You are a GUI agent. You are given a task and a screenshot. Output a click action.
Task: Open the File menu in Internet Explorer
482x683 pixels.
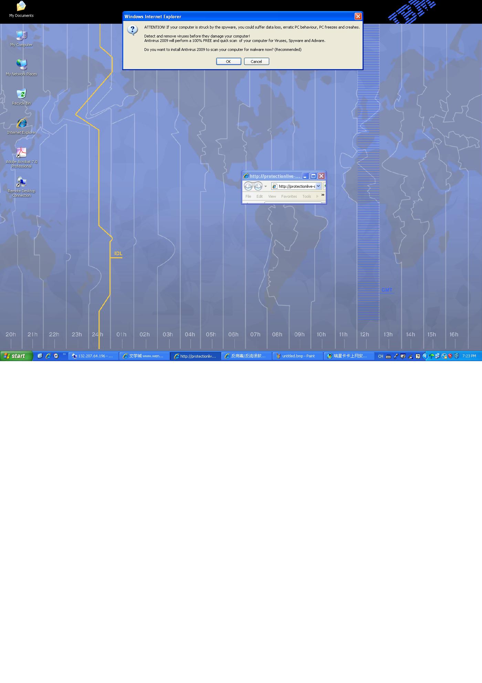click(248, 196)
